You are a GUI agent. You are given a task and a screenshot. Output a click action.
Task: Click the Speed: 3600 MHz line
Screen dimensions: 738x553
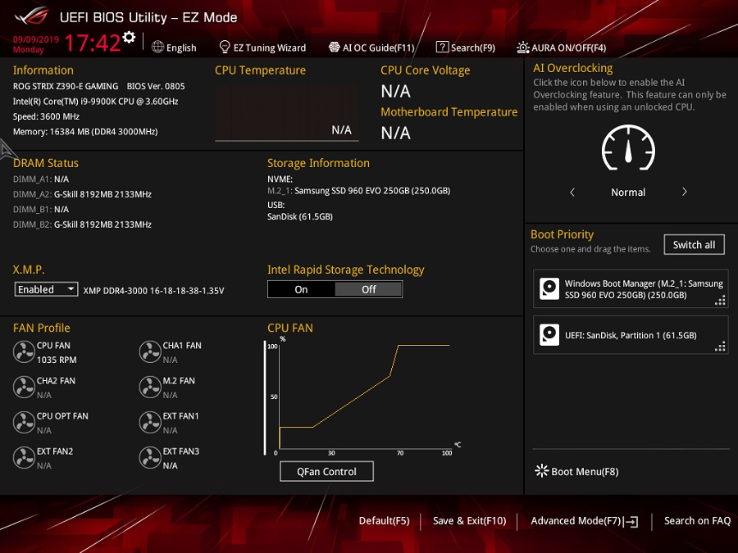click(x=46, y=116)
